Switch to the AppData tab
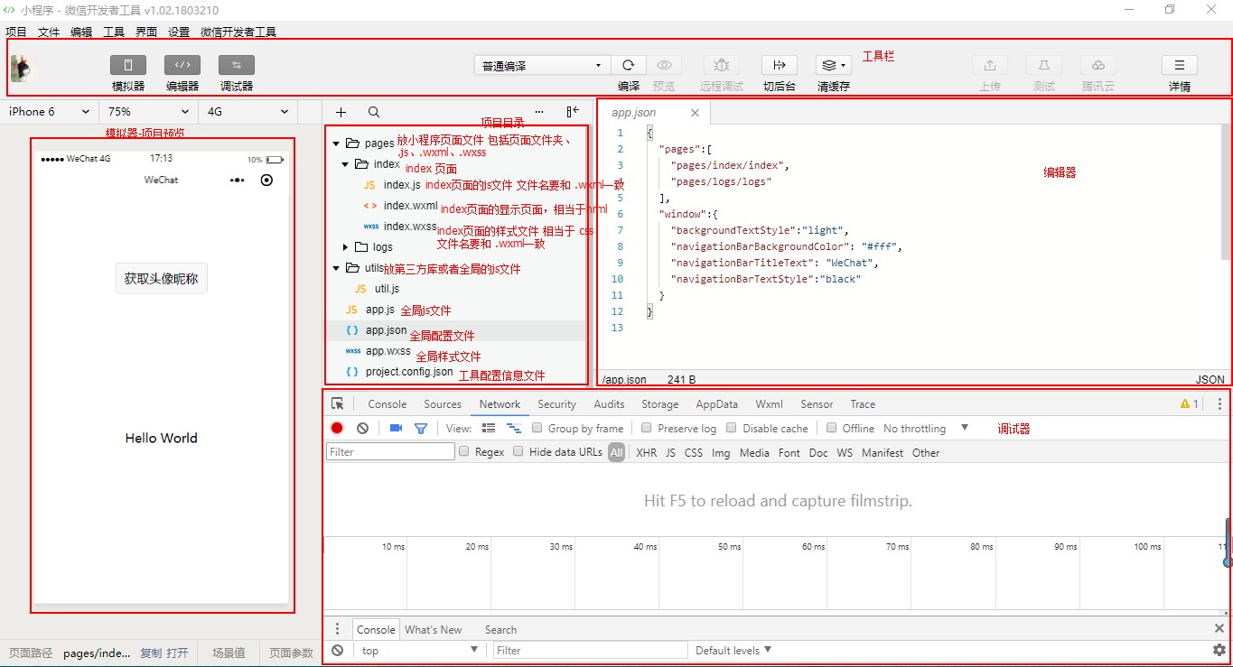This screenshot has height=667, width=1233. (x=717, y=404)
